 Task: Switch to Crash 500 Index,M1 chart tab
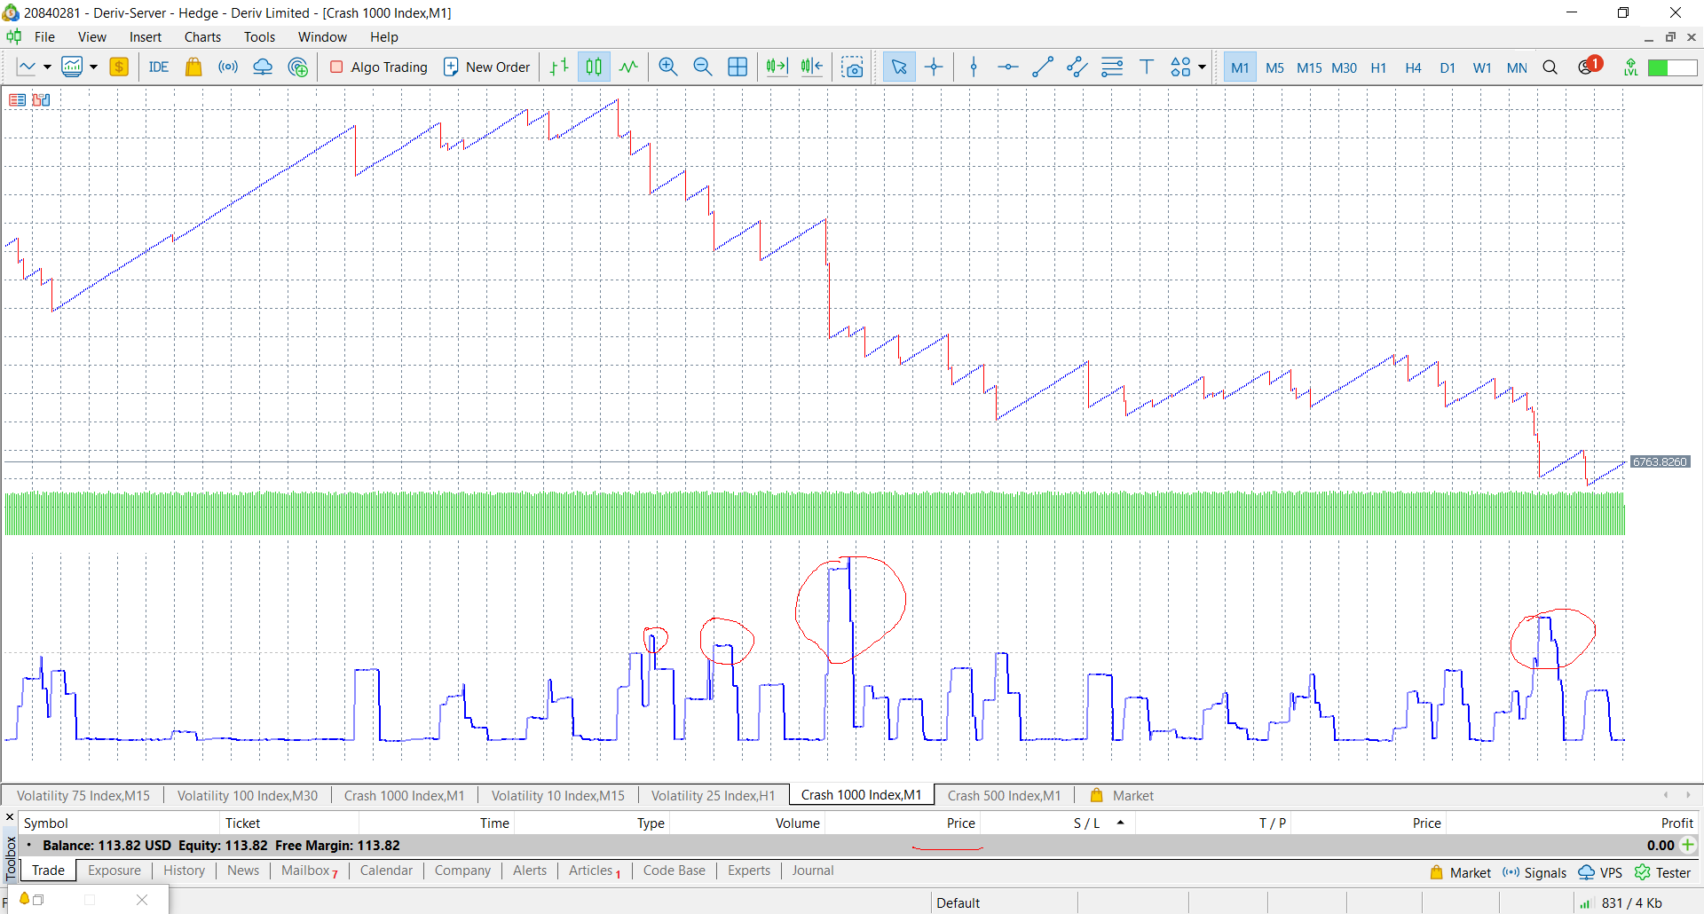[x=1004, y=795]
